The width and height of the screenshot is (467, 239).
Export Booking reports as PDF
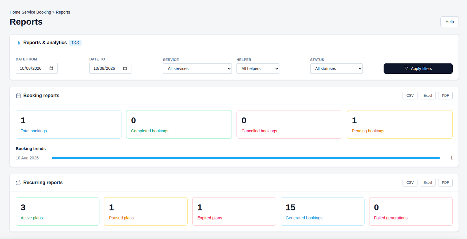click(445, 96)
